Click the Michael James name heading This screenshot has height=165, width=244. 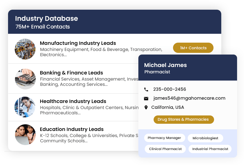[x=166, y=65]
